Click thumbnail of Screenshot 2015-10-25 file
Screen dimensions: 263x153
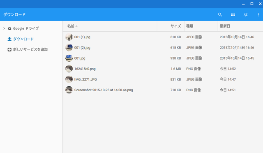pos(69,90)
